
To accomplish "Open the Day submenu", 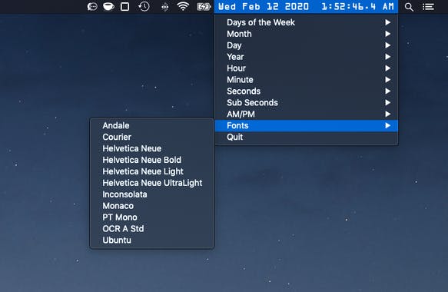I will tap(307, 45).
